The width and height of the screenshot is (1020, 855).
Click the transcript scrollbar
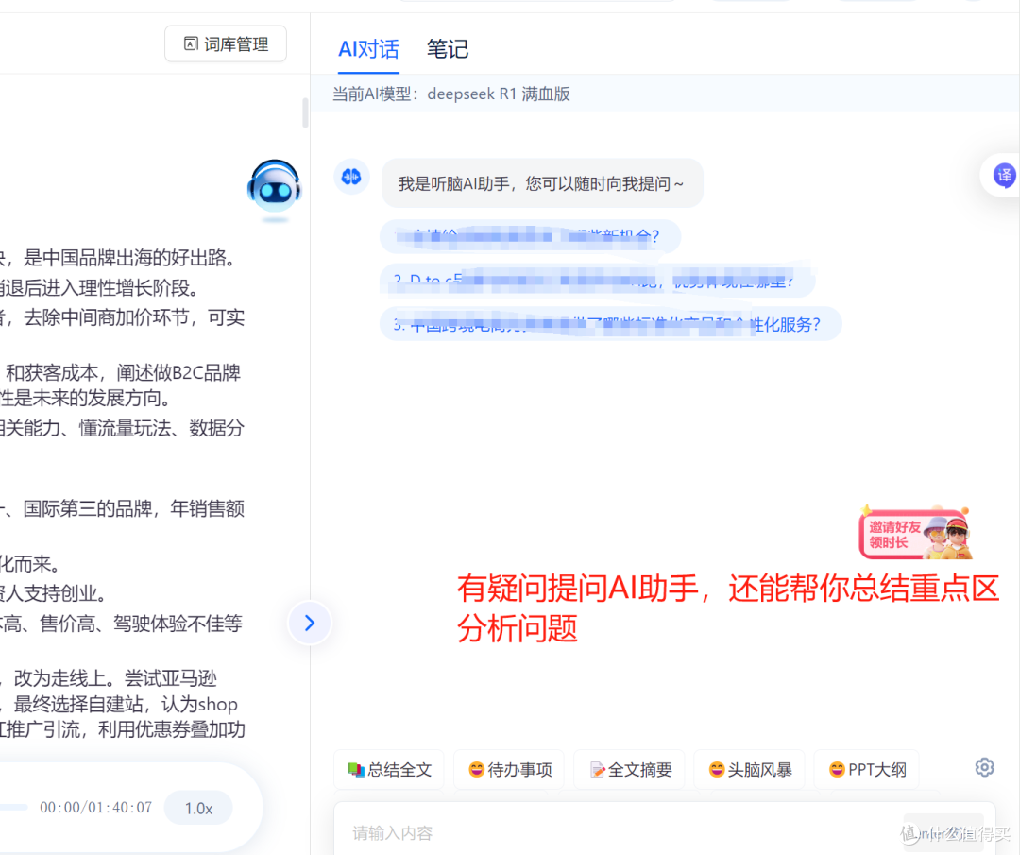click(304, 112)
